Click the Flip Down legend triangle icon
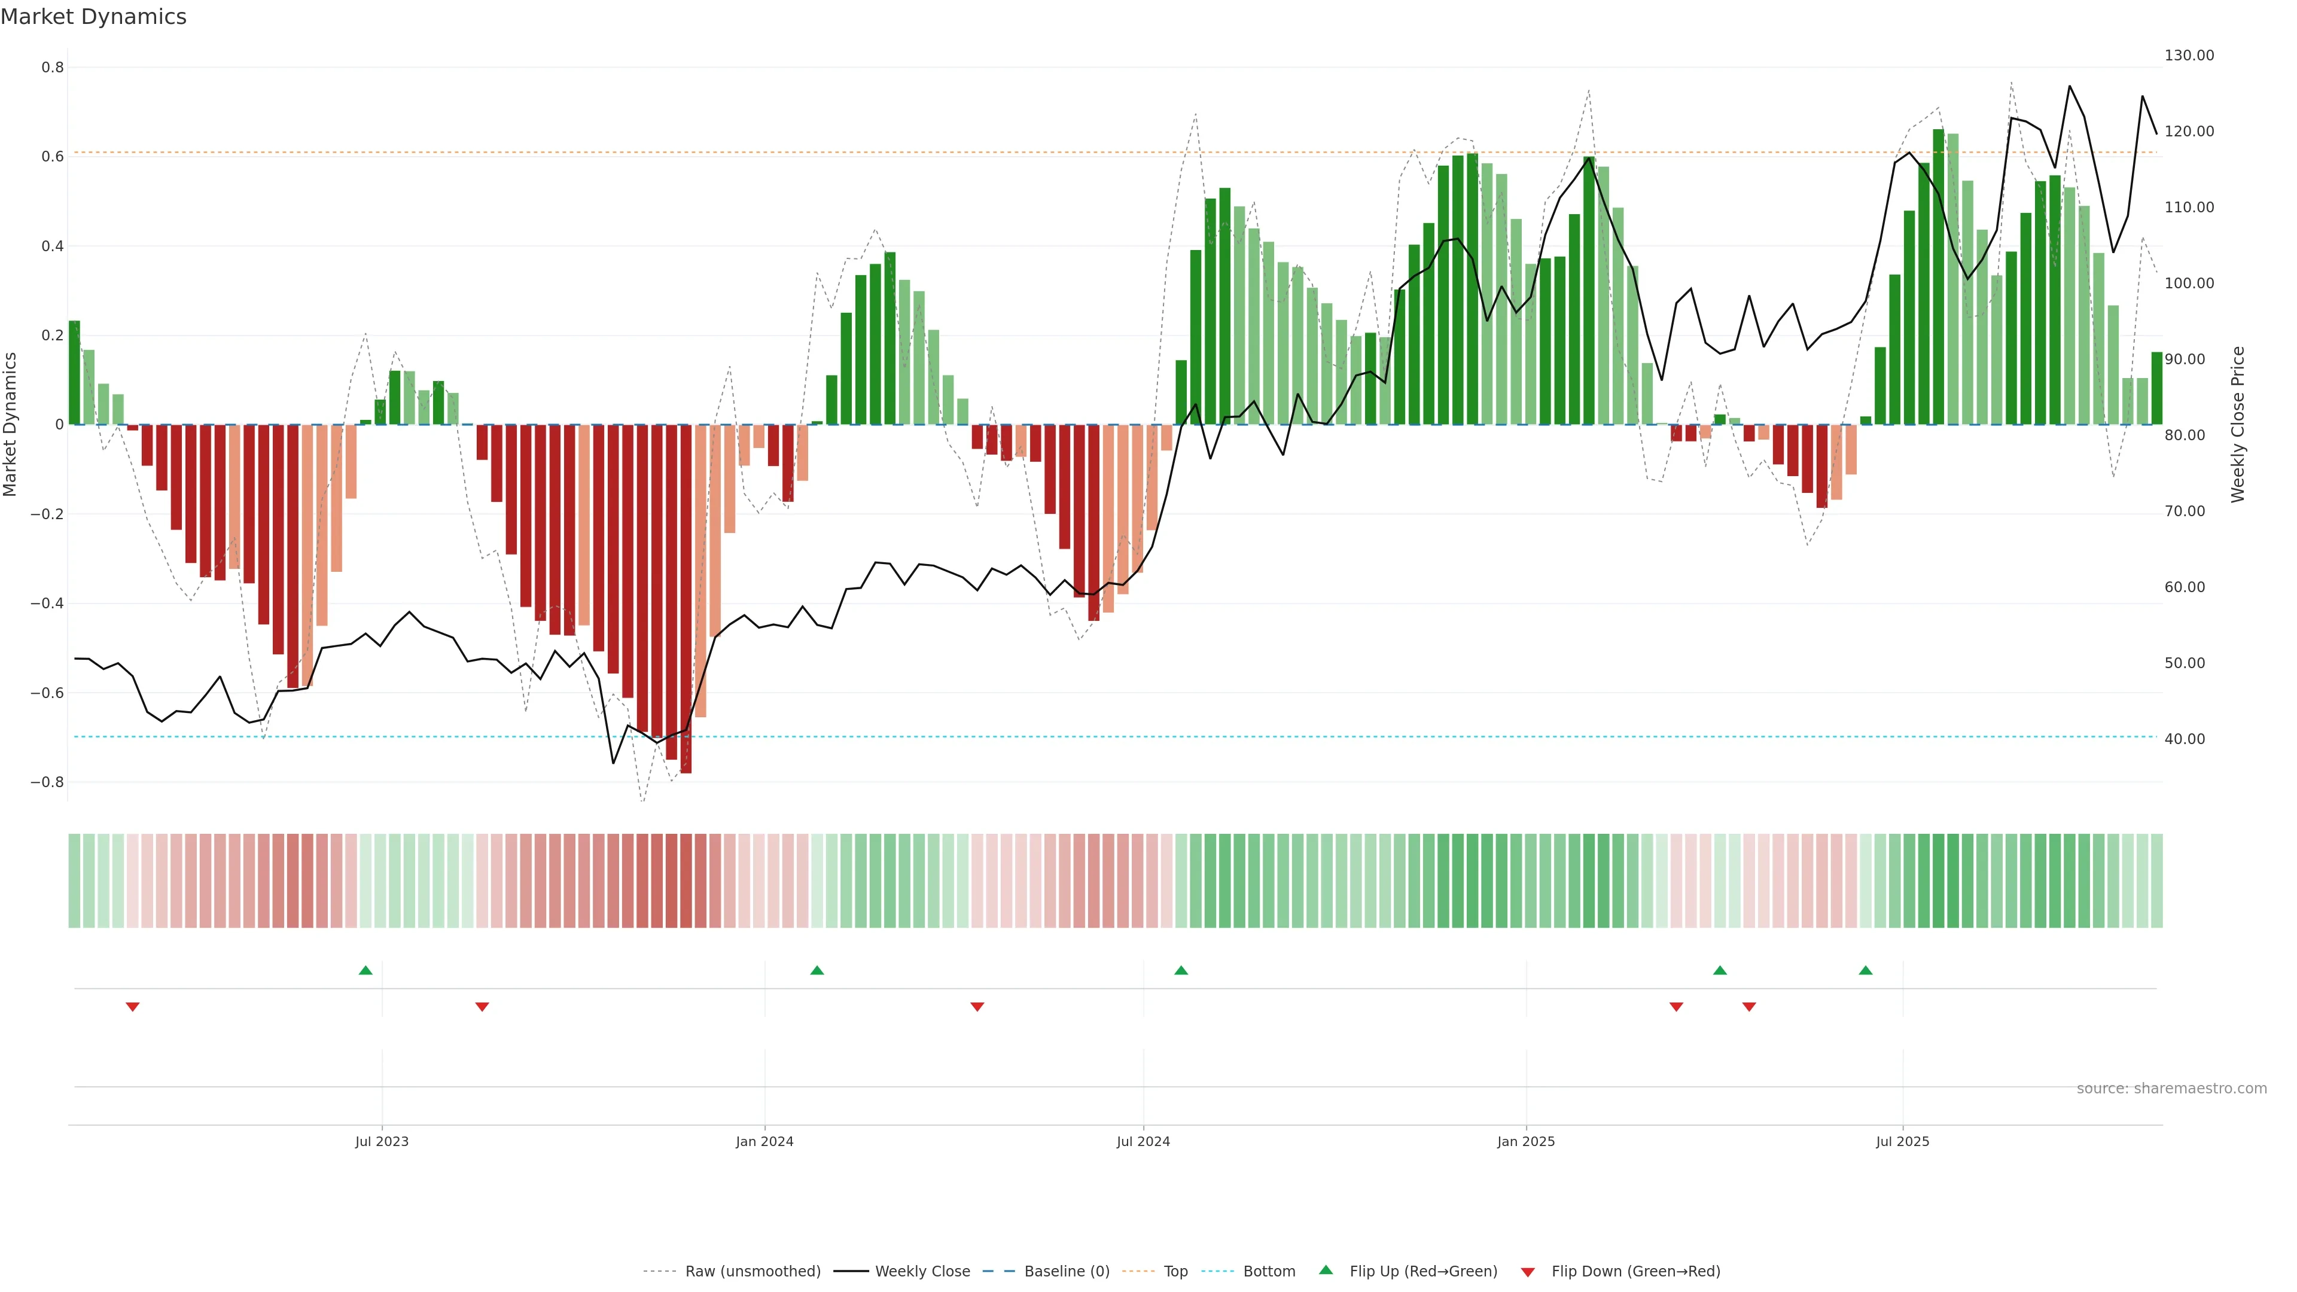This screenshot has height=1292, width=2297. [x=1528, y=1272]
